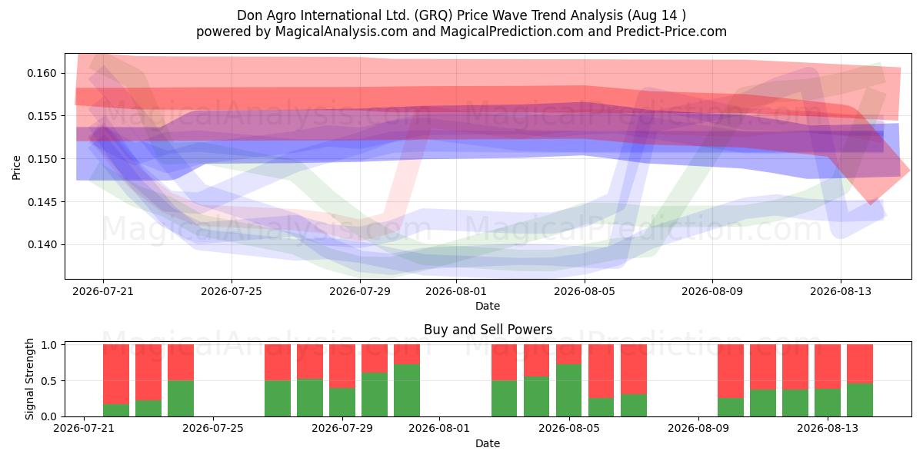Click the last bar after 2026-08-13
The image size is (923, 461).
(860, 380)
